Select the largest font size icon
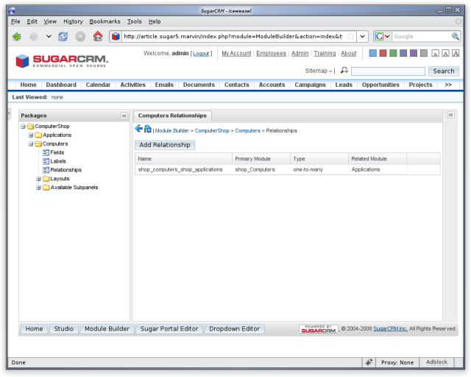 click(x=456, y=54)
